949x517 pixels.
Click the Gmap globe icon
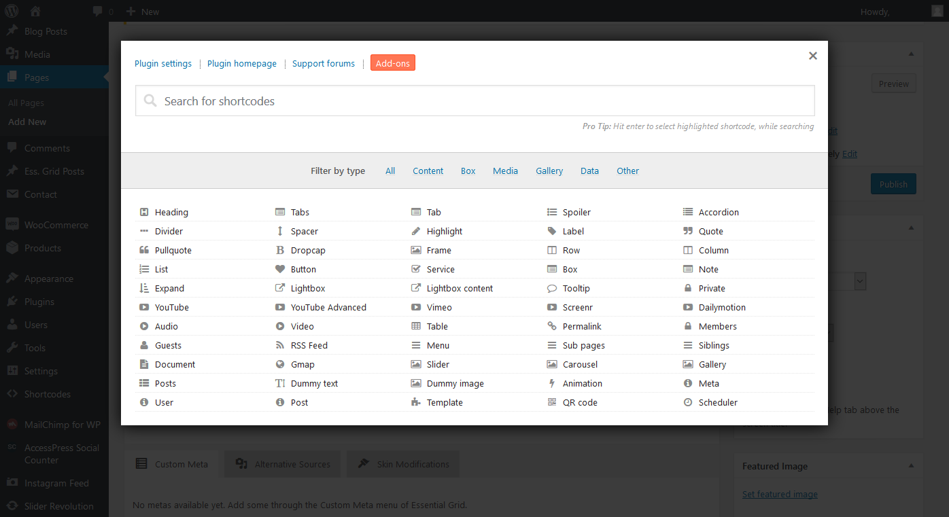coord(280,364)
